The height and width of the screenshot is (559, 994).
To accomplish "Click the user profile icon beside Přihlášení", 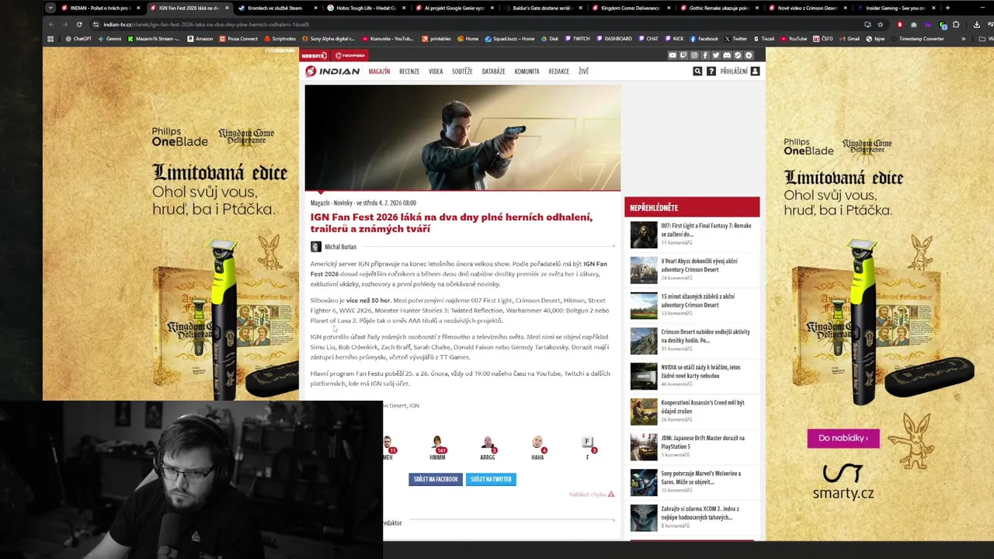I will pyautogui.click(x=755, y=71).
